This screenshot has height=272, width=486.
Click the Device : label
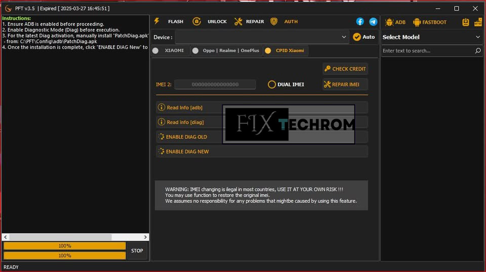pos(163,37)
